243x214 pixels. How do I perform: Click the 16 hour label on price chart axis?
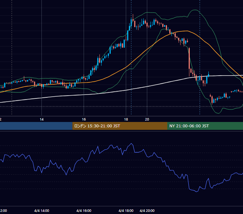(84, 119)
